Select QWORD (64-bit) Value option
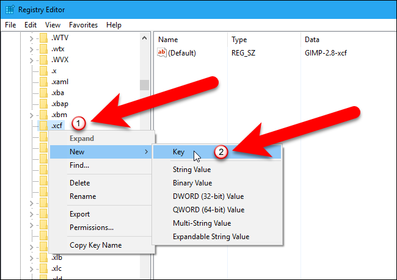The image size is (397, 280). 217,210
